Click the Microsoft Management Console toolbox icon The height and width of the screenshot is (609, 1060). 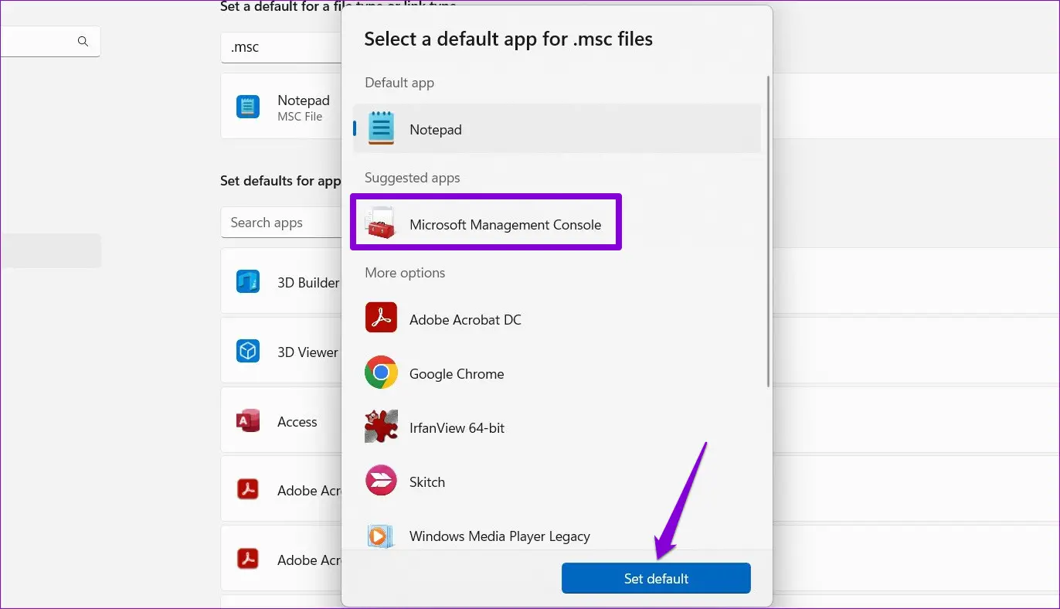[381, 224]
